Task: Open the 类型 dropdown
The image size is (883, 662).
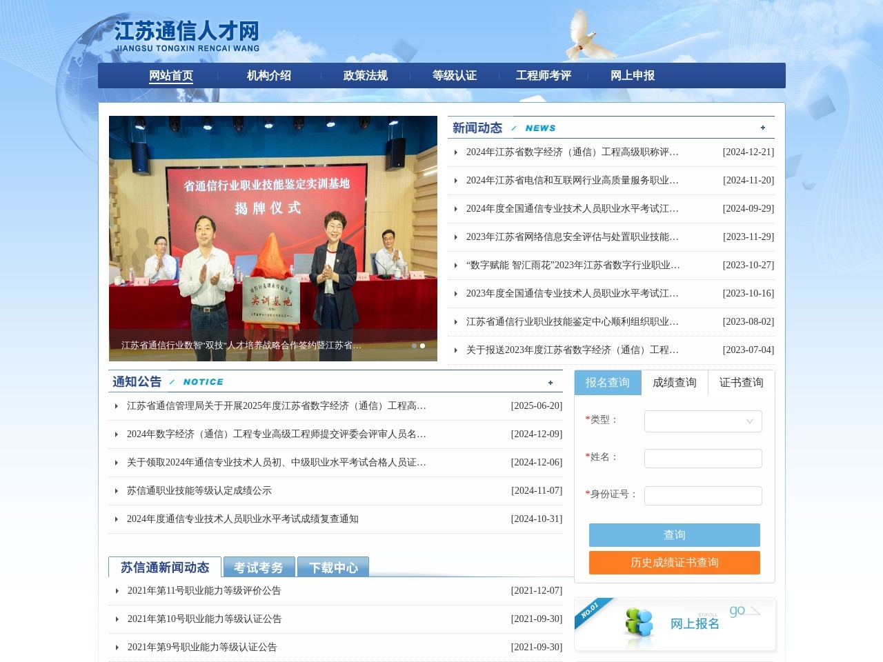Action: 703,421
